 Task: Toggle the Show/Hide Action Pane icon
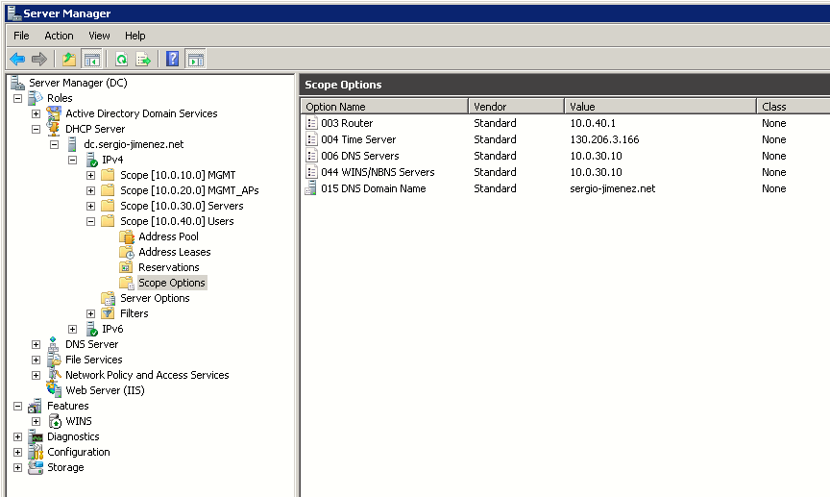[x=195, y=59]
